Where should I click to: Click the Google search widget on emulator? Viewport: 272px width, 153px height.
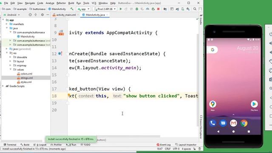coord(212,50)
